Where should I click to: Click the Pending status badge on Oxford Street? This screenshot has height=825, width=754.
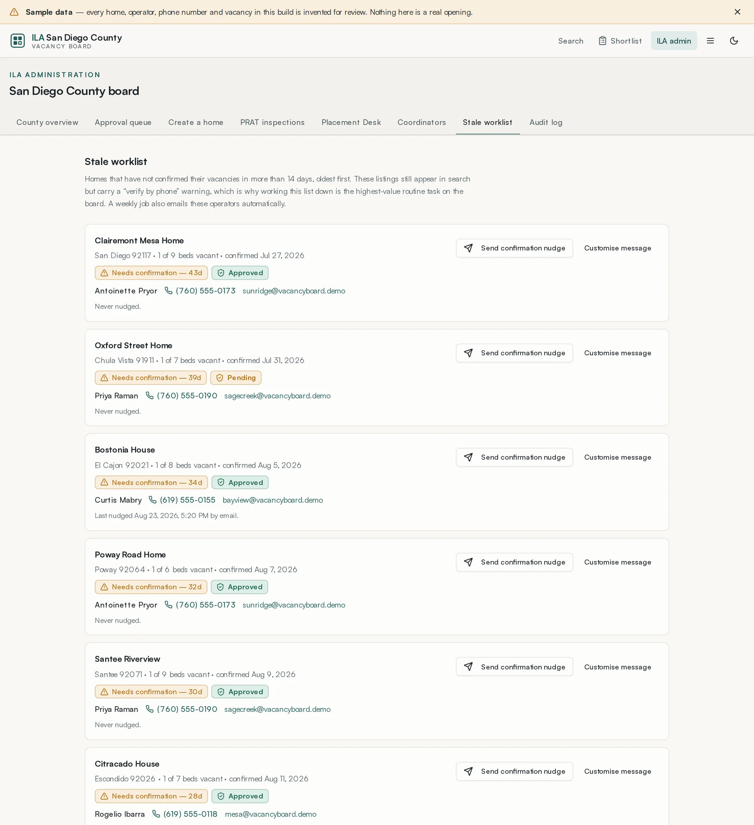(236, 378)
